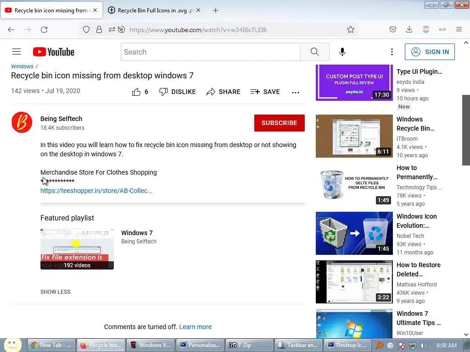Save page to Pocket
470x352 pixels.
pos(393,30)
